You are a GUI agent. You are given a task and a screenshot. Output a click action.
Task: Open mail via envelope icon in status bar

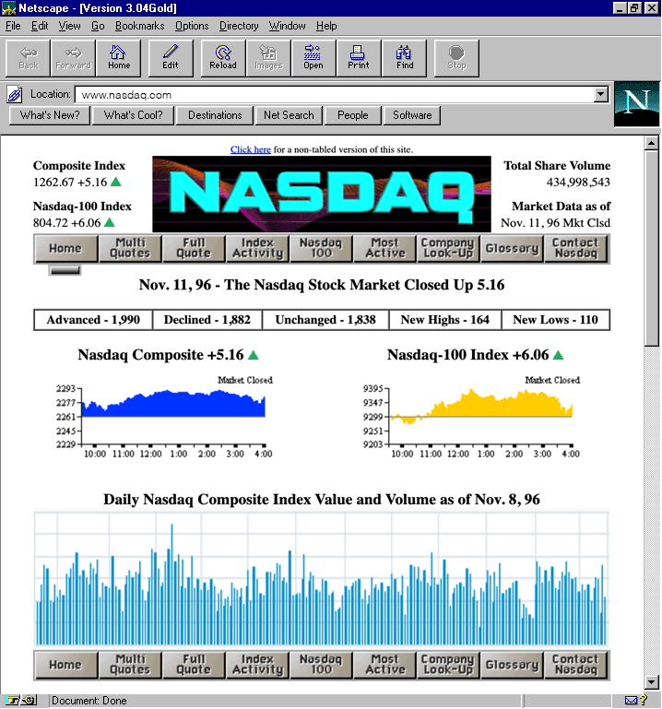coord(631,701)
